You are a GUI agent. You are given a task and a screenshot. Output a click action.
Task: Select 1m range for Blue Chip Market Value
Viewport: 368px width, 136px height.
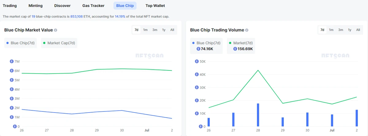145,30
